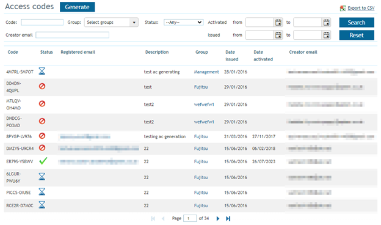Click blocked status icon for DMZY5-U9CR4
The image size is (381, 225).
(x=42, y=147)
